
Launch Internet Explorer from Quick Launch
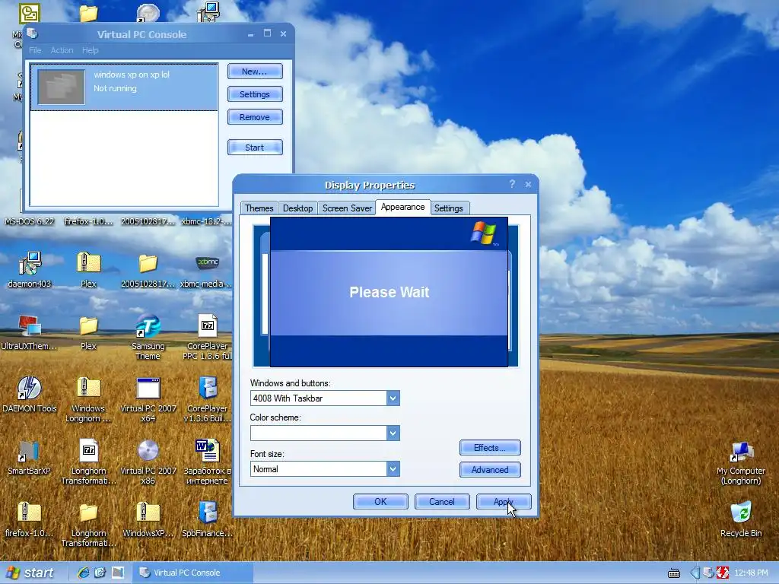(x=84, y=573)
